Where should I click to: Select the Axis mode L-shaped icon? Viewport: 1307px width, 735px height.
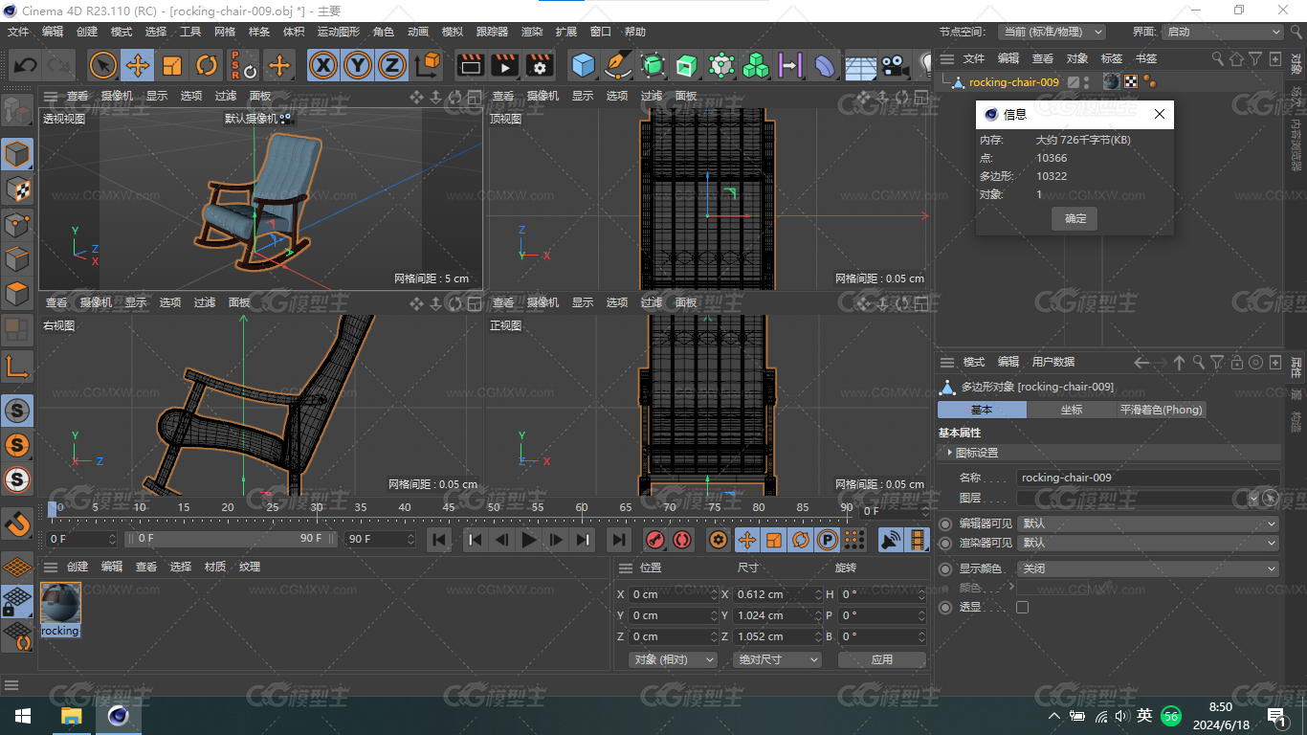18,366
